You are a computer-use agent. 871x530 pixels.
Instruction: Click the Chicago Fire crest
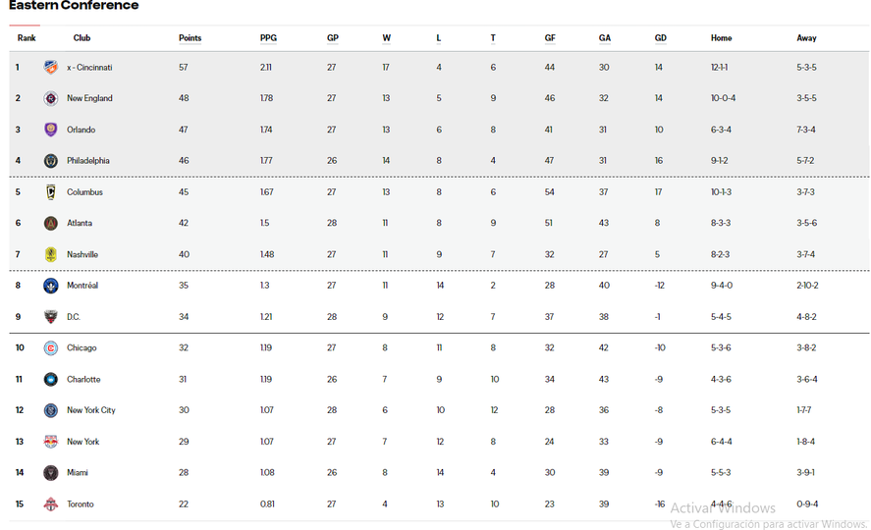(51, 348)
